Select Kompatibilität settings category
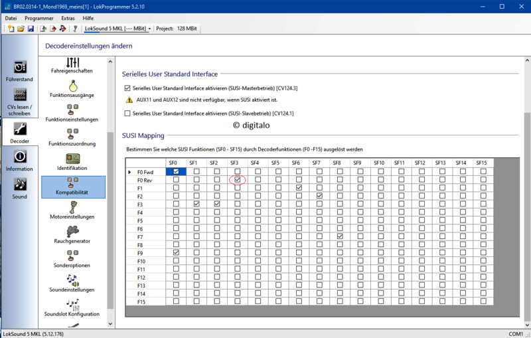 [x=73, y=187]
